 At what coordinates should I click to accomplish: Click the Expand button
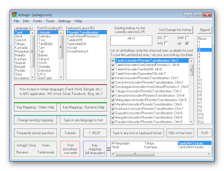pos(205,30)
